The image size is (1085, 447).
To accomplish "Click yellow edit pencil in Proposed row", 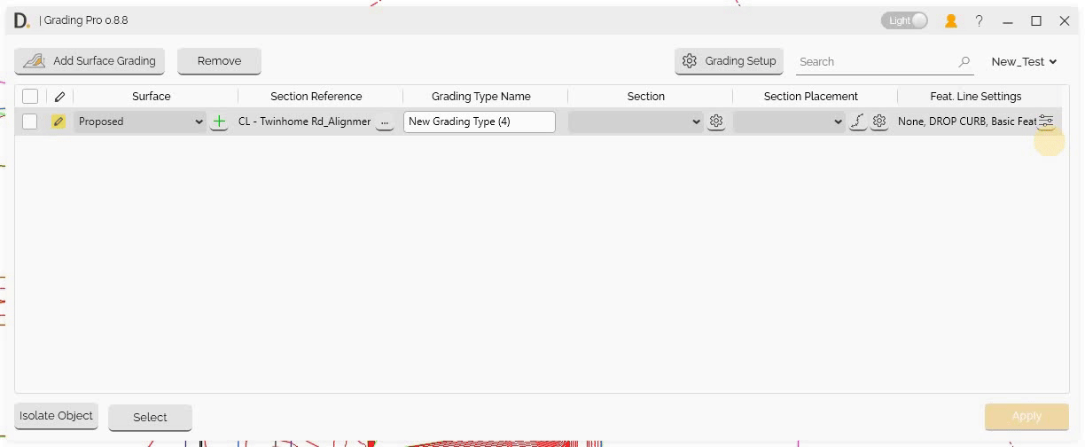I will tap(59, 122).
